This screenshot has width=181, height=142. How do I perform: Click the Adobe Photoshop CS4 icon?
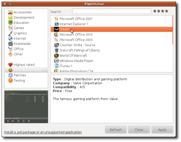tap(56, 71)
